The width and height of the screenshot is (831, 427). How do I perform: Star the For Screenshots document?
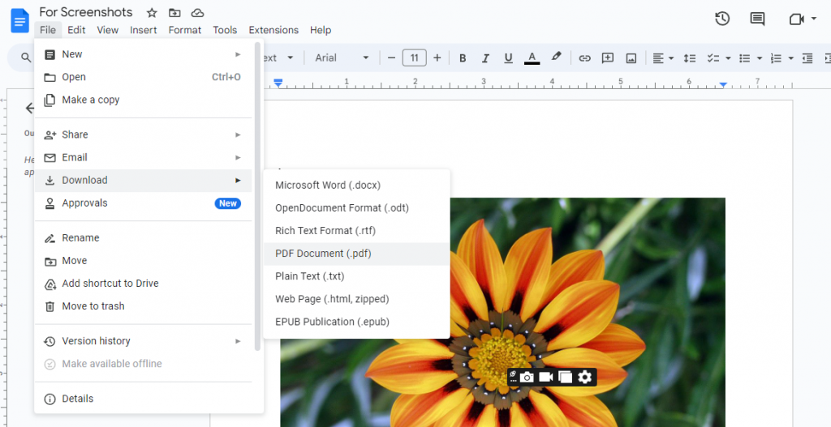tap(152, 13)
